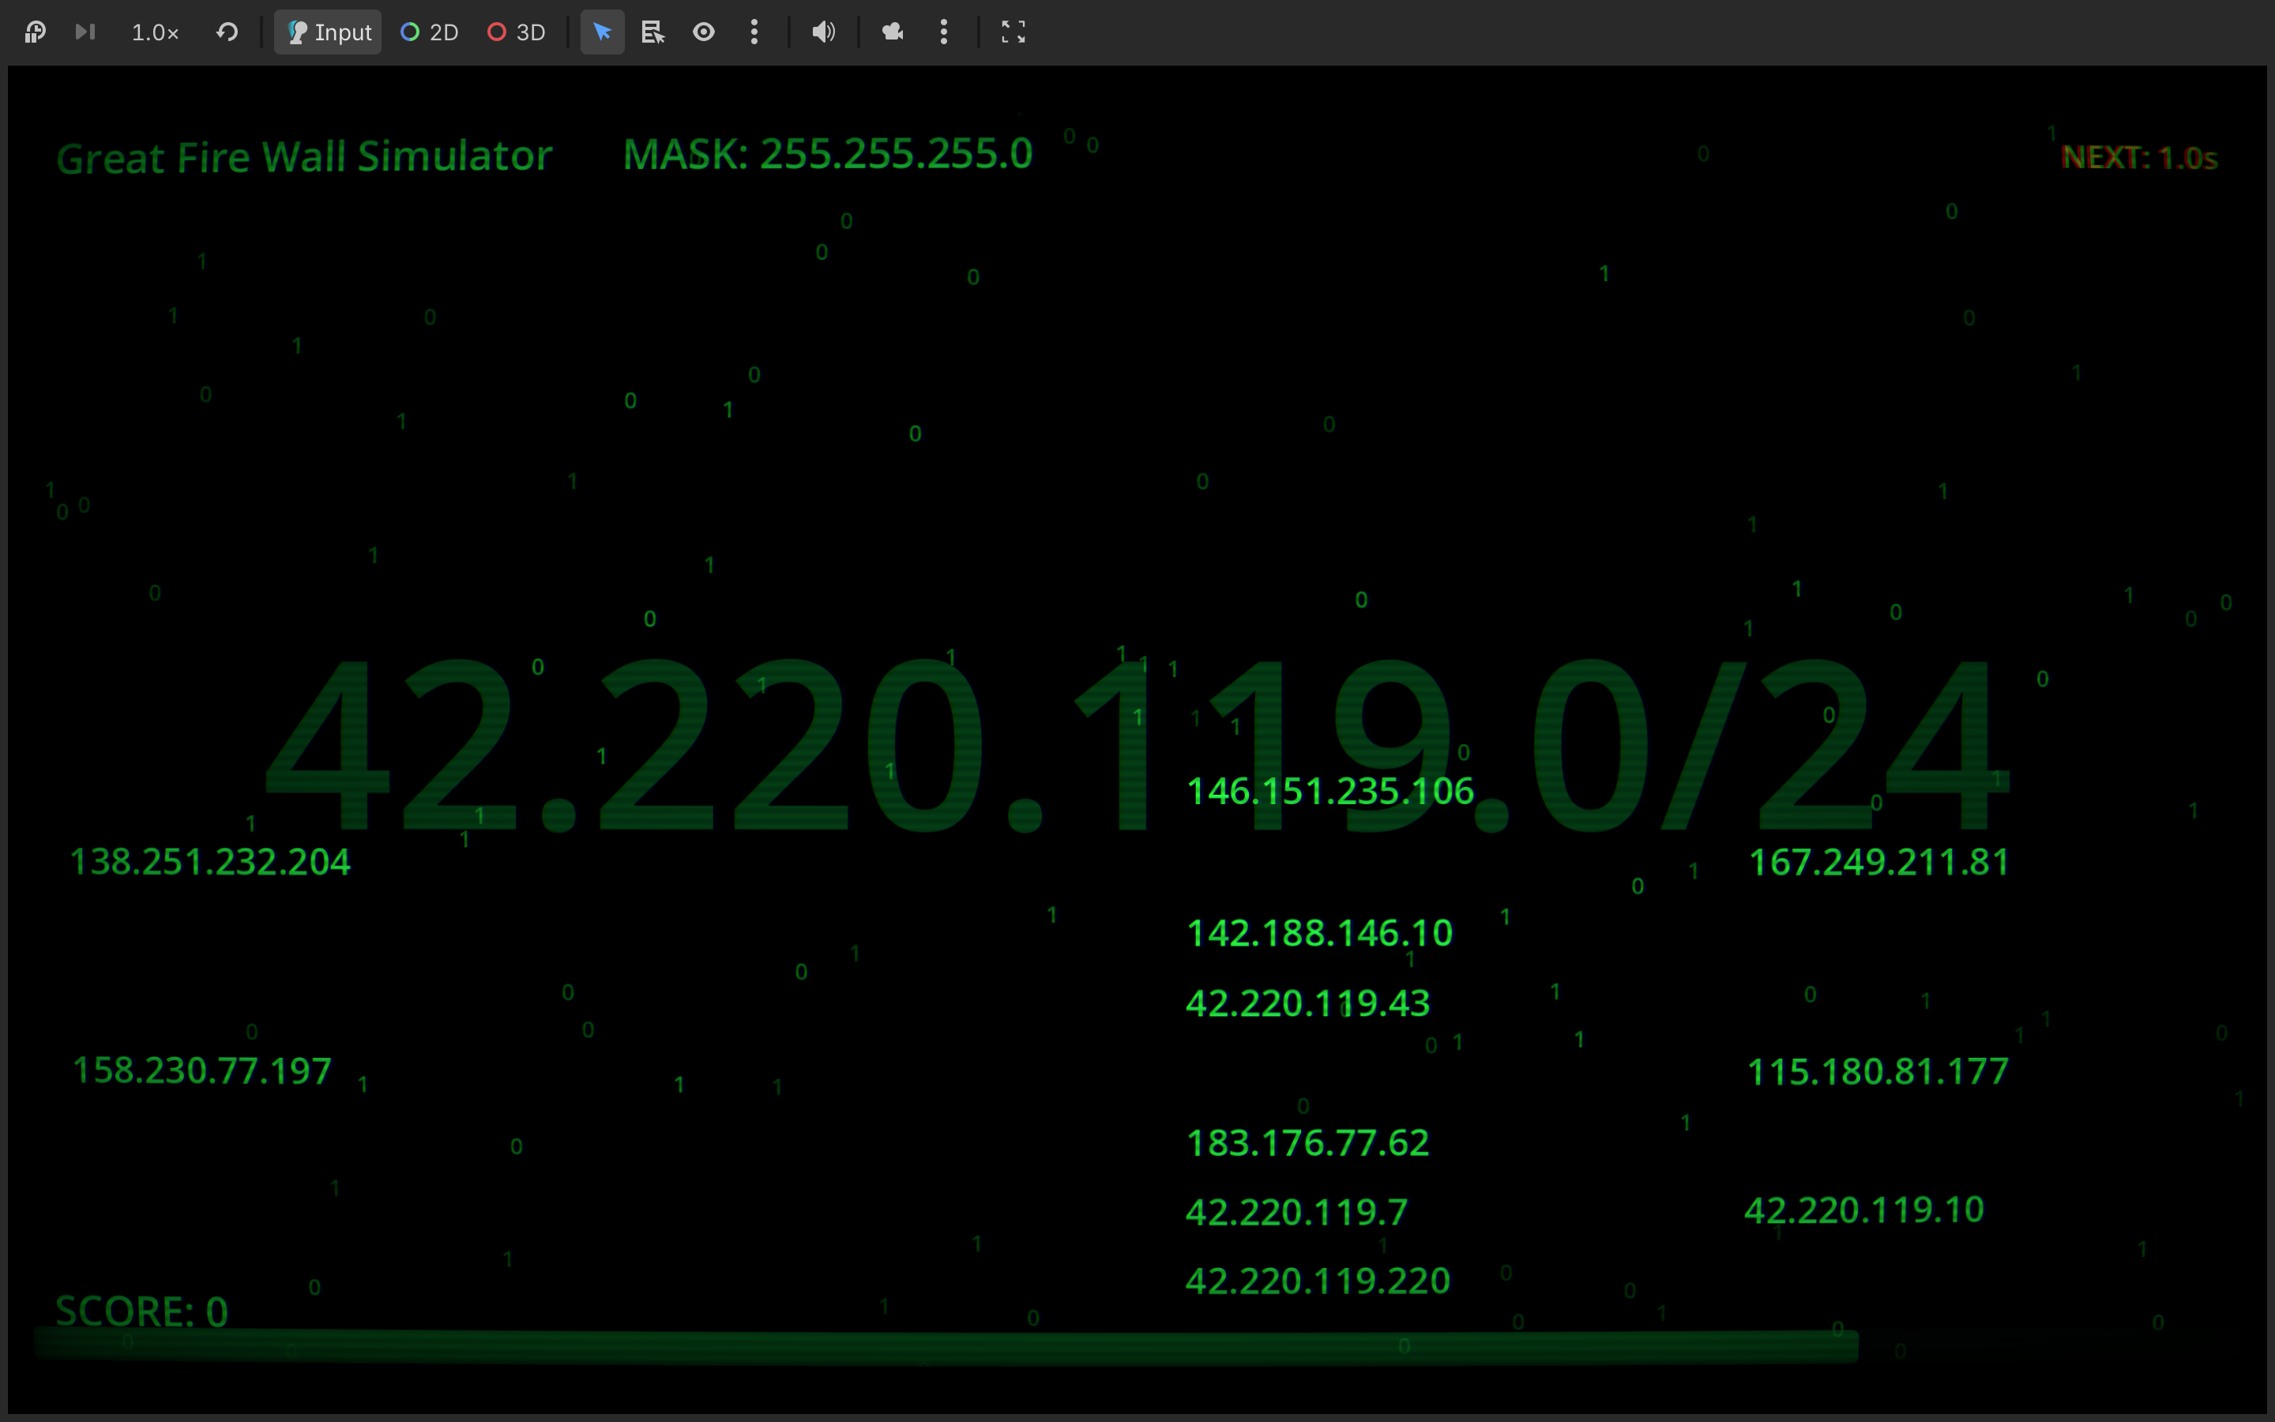Screen dimensions: 2275x1422
Task: Open camera options three-dot menu
Action: pyautogui.click(x=944, y=32)
